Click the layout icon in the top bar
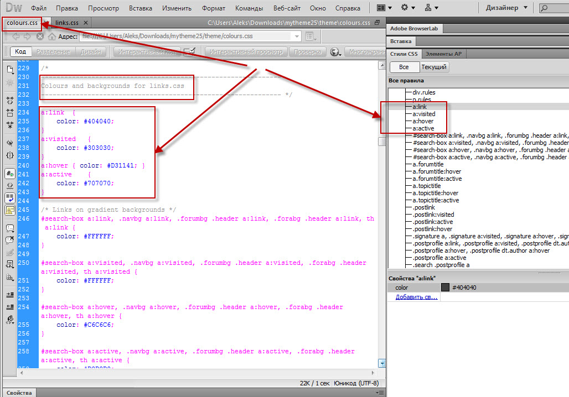Image resolution: width=569 pixels, height=397 pixels. [384, 8]
